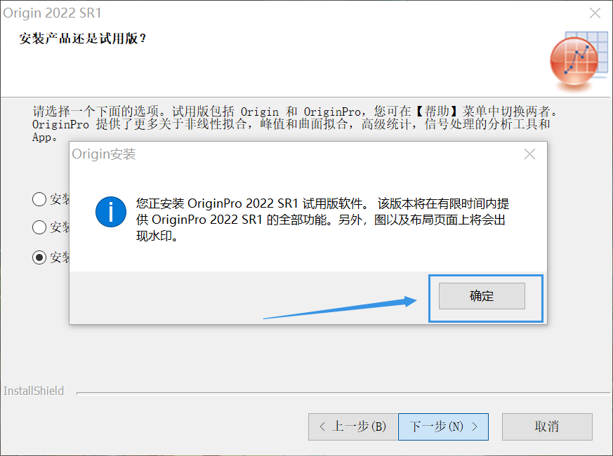Image resolution: width=613 pixels, height=456 pixels.
Task: Proceed with 下一步(N) button
Action: [x=443, y=427]
